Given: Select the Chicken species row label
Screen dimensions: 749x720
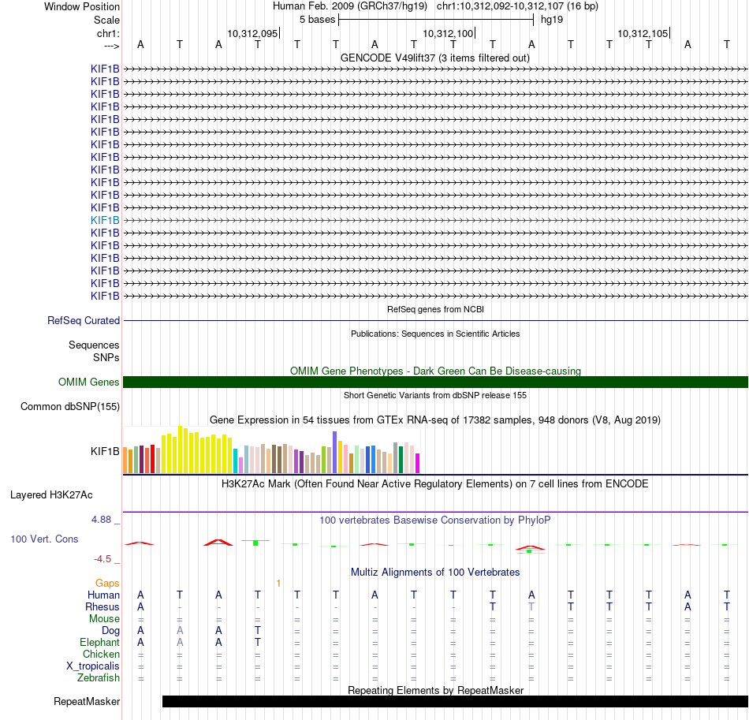Looking at the screenshot, I should (101, 654).
